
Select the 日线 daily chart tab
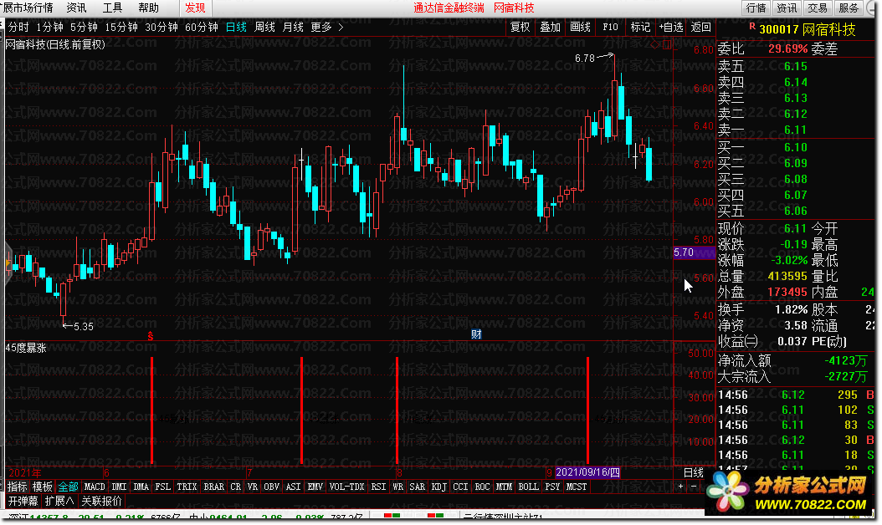click(x=236, y=27)
